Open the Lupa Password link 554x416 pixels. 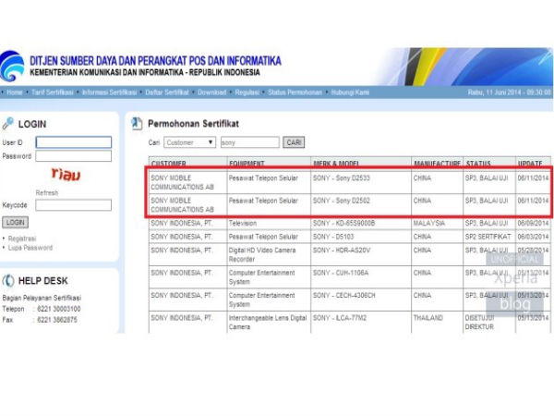(x=30, y=248)
